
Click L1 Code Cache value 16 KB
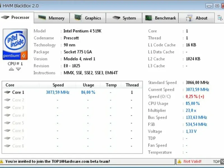pos(191,45)
